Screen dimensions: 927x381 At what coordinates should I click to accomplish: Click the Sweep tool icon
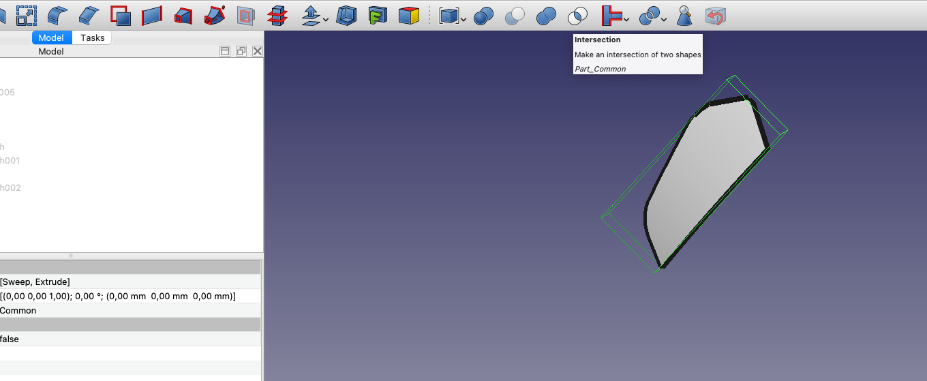point(215,15)
